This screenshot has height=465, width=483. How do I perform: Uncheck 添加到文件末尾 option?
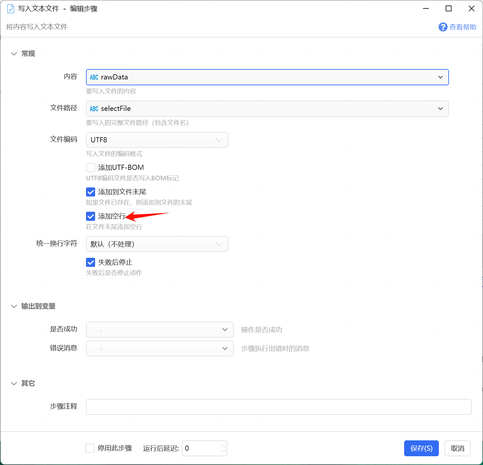click(91, 192)
